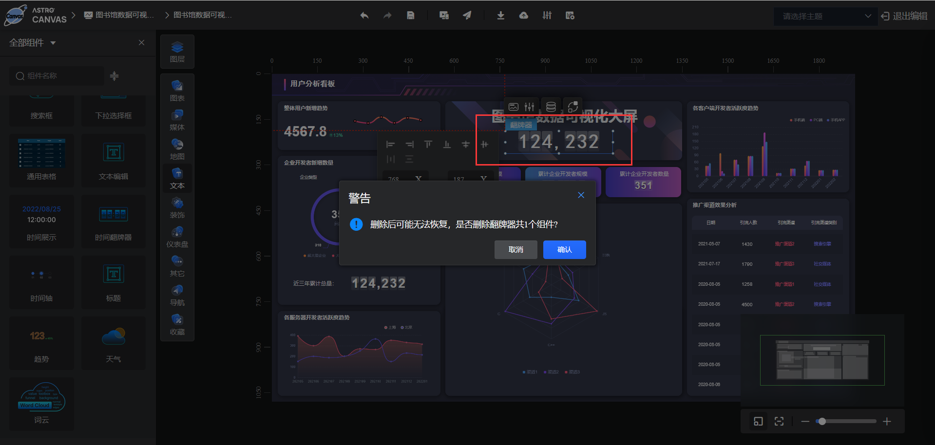Open the database data-source icon above the flip card
Image resolution: width=935 pixels, height=445 pixels.
(x=551, y=106)
